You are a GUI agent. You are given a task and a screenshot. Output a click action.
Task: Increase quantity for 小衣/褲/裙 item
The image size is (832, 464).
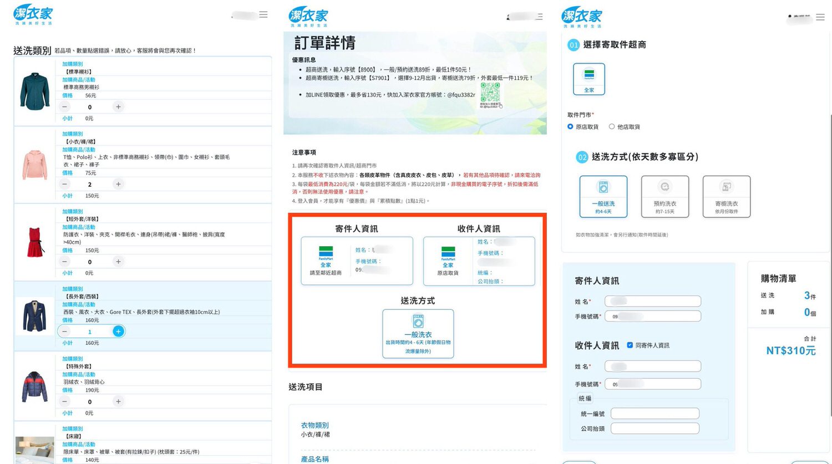(118, 183)
